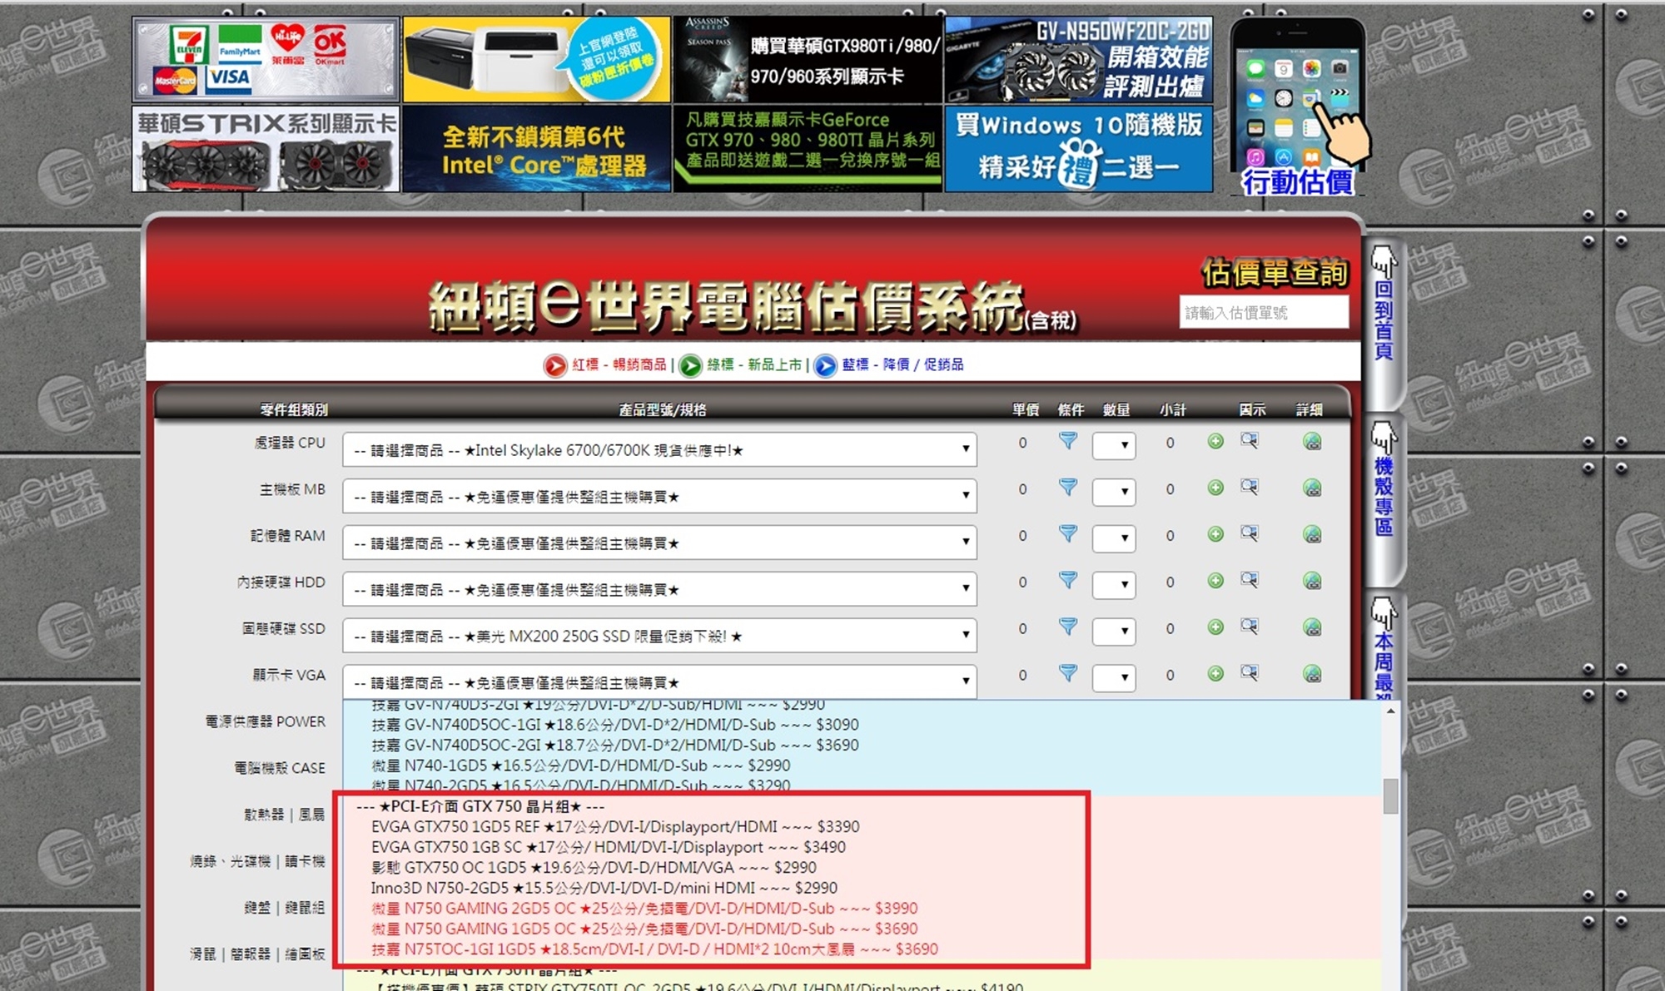Select EVGA GTX750 1GB SC $3490 option

pos(609,847)
